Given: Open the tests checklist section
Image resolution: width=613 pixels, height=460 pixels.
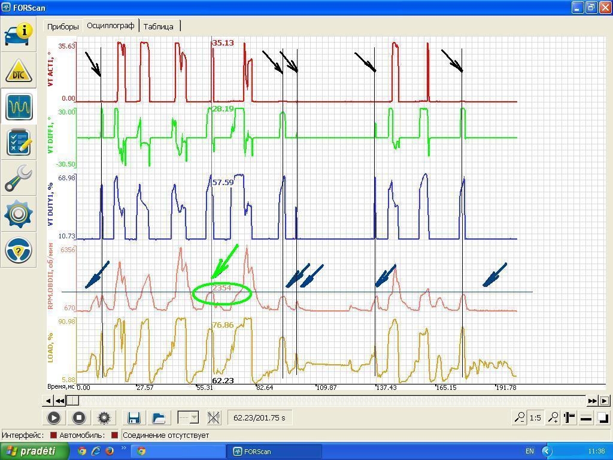Looking at the screenshot, I should click(19, 143).
